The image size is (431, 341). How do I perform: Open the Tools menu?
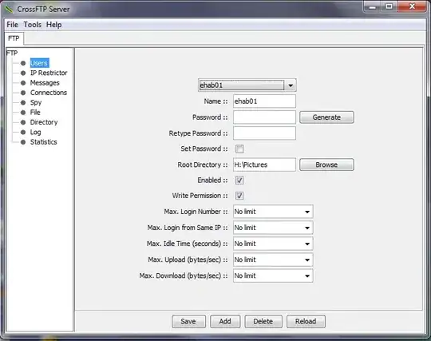click(x=33, y=25)
